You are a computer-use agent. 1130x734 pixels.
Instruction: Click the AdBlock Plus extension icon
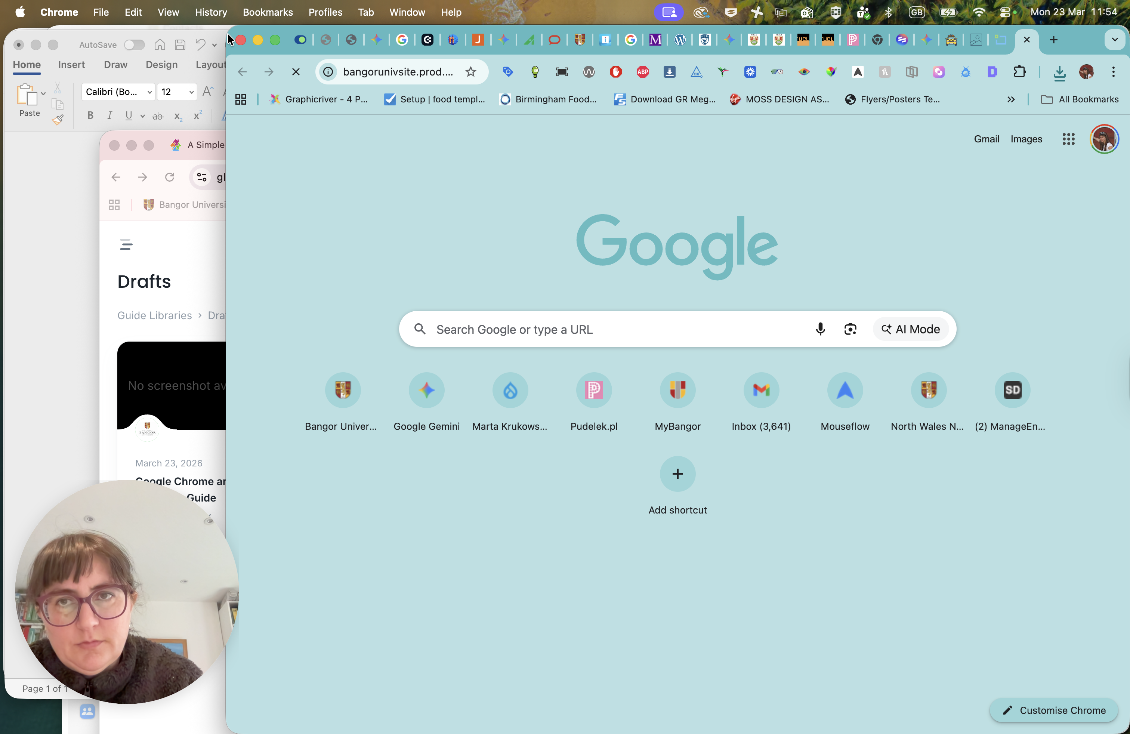click(642, 72)
